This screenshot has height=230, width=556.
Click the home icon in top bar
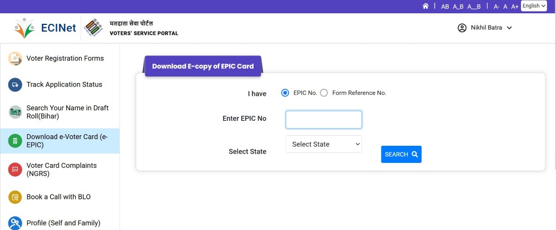click(425, 6)
